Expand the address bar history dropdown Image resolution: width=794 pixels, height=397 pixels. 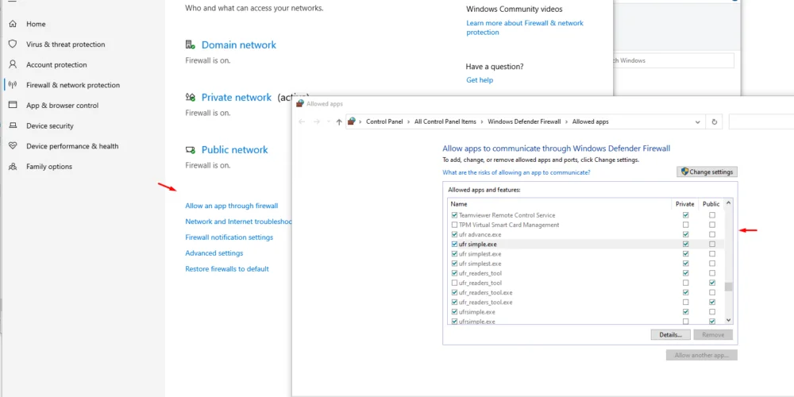[698, 122]
